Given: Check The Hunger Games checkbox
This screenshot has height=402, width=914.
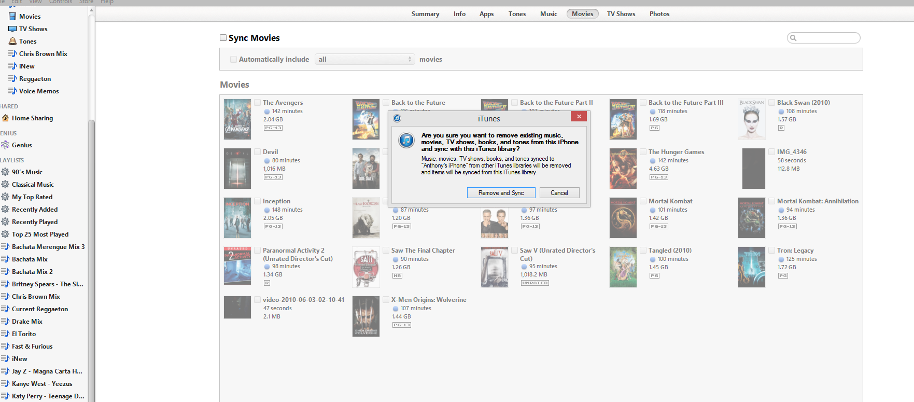Looking at the screenshot, I should [x=643, y=152].
